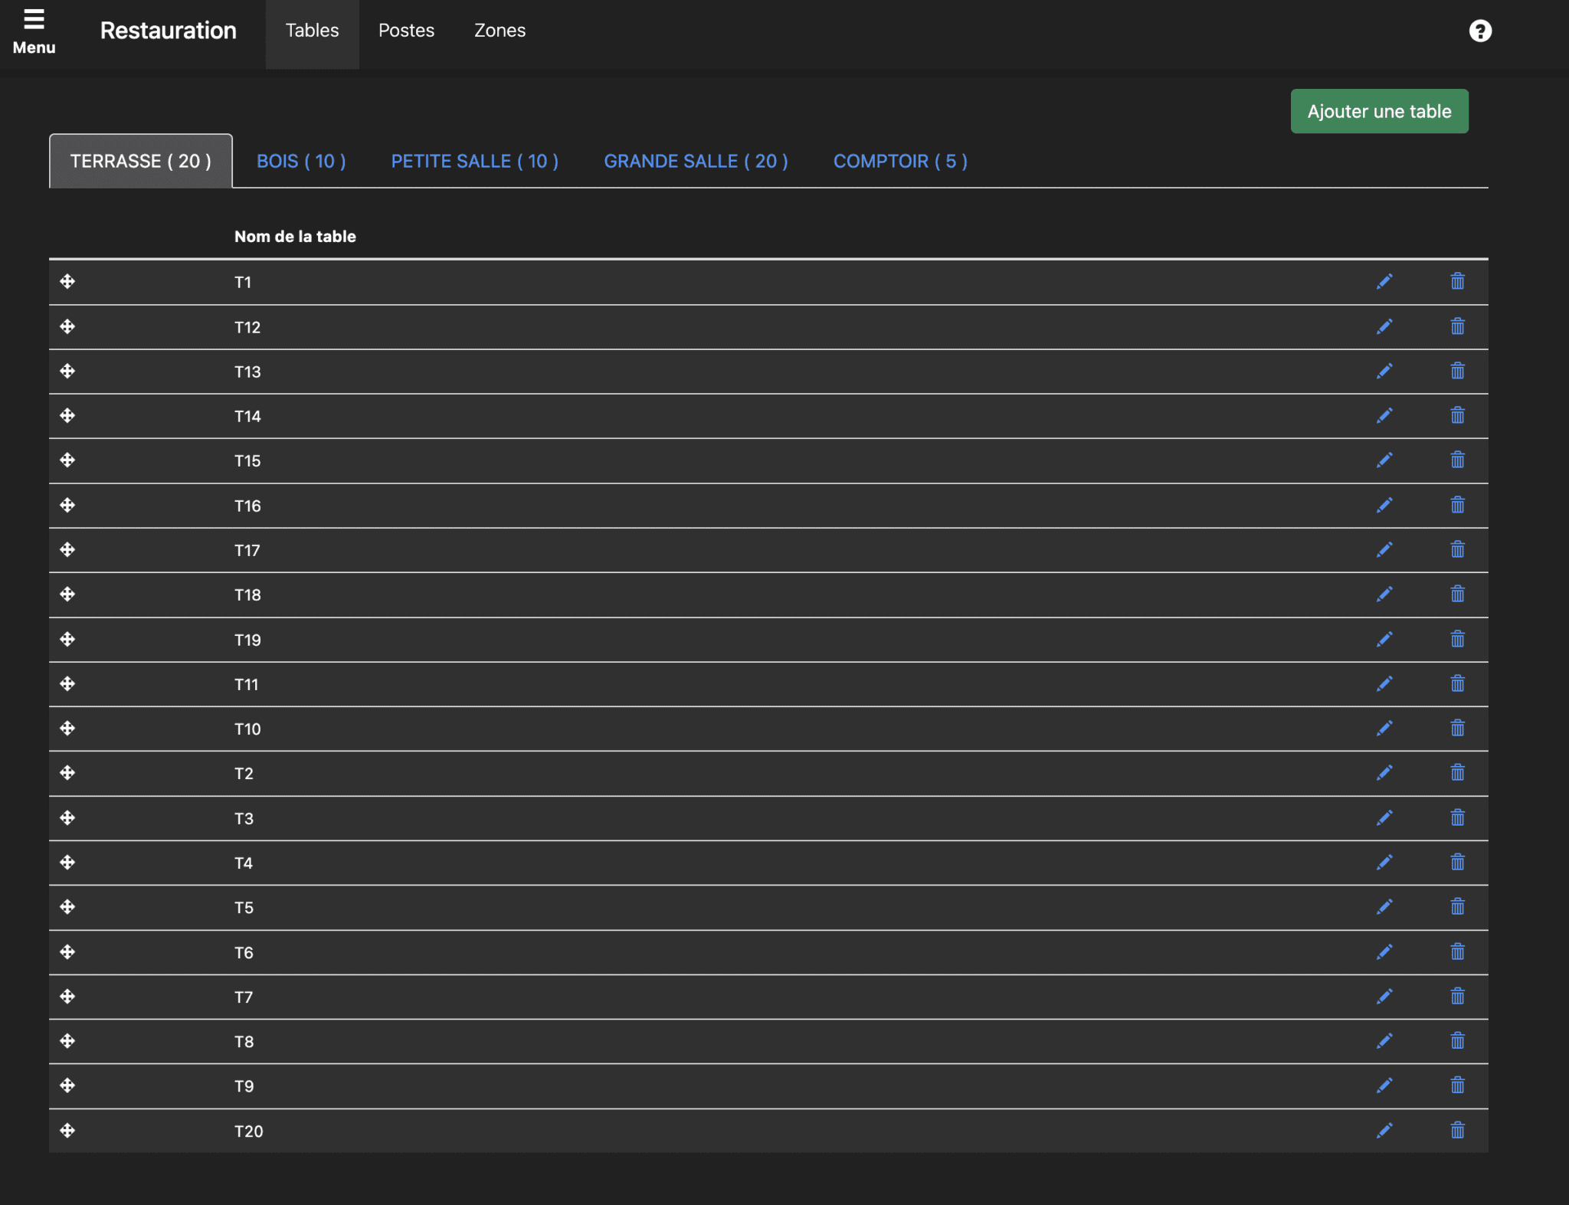
Task: Edit table T11 with pencil icon
Action: pos(1384,684)
